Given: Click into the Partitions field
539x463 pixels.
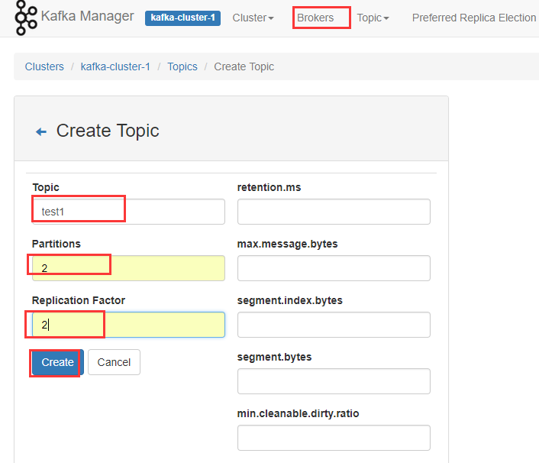Looking at the screenshot, I should click(x=128, y=268).
